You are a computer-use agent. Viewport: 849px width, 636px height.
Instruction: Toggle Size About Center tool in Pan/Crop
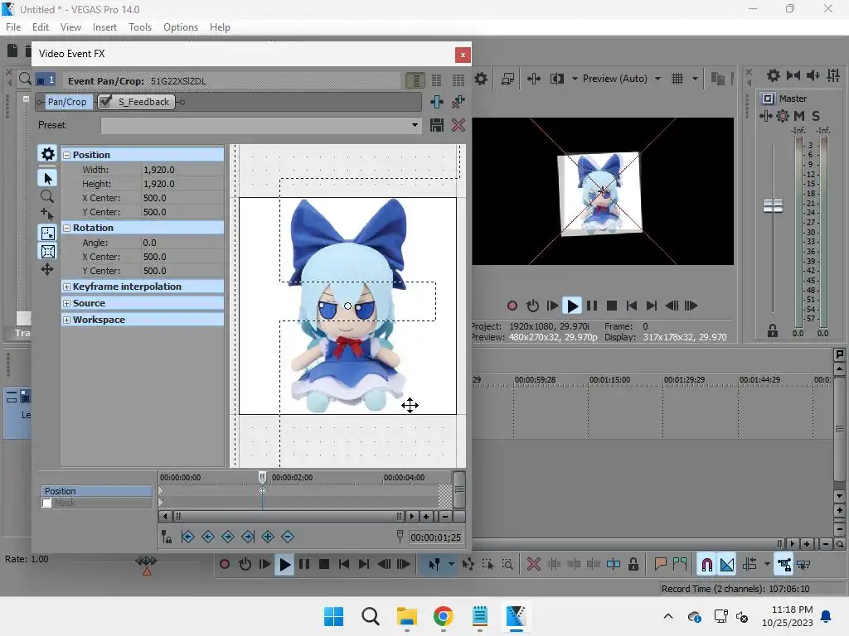pyautogui.click(x=47, y=252)
